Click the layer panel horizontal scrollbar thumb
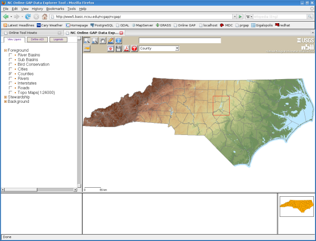 tap(21, 190)
